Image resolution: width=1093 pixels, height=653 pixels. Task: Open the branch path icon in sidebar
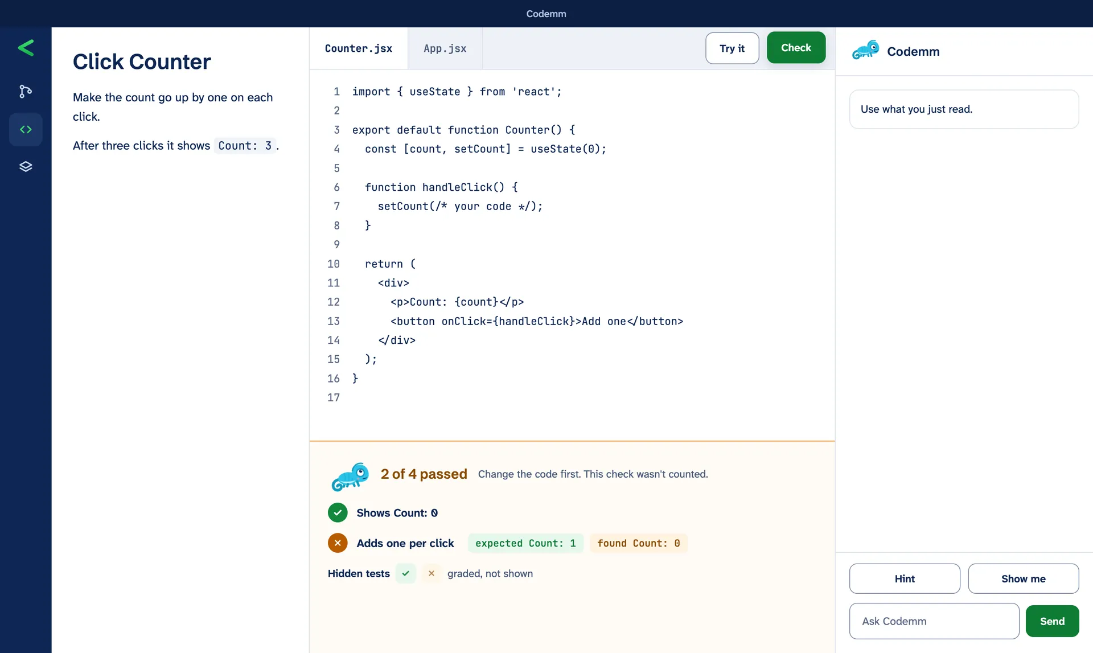pos(26,91)
